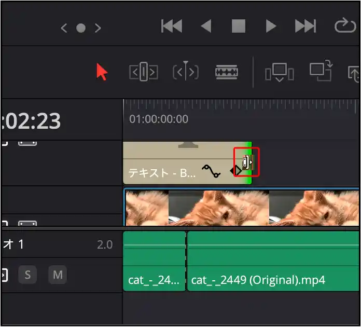Viewport: 361px width, 327px height.
Task: Click the 2.0 channel format label
Action: click(105, 245)
